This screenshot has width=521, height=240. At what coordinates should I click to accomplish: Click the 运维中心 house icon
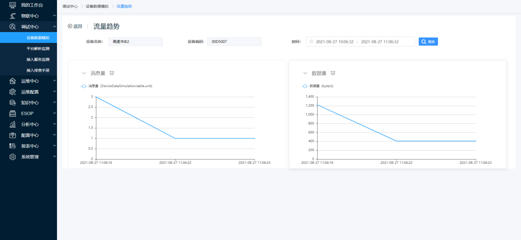12,81
